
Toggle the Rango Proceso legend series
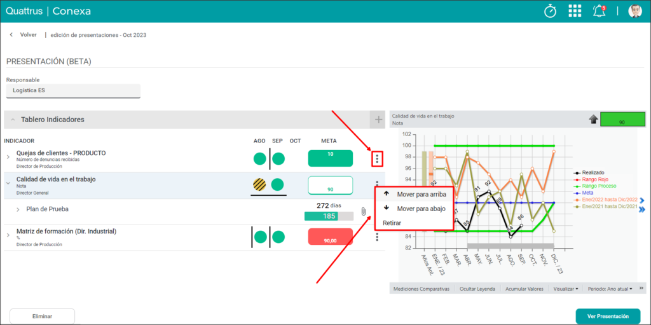pyautogui.click(x=594, y=186)
